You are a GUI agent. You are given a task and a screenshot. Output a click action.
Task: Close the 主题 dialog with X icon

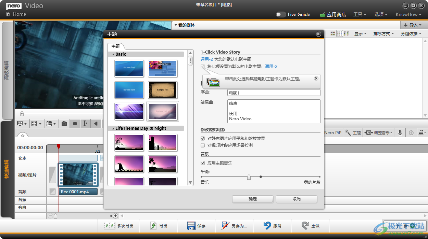pyautogui.click(x=318, y=34)
